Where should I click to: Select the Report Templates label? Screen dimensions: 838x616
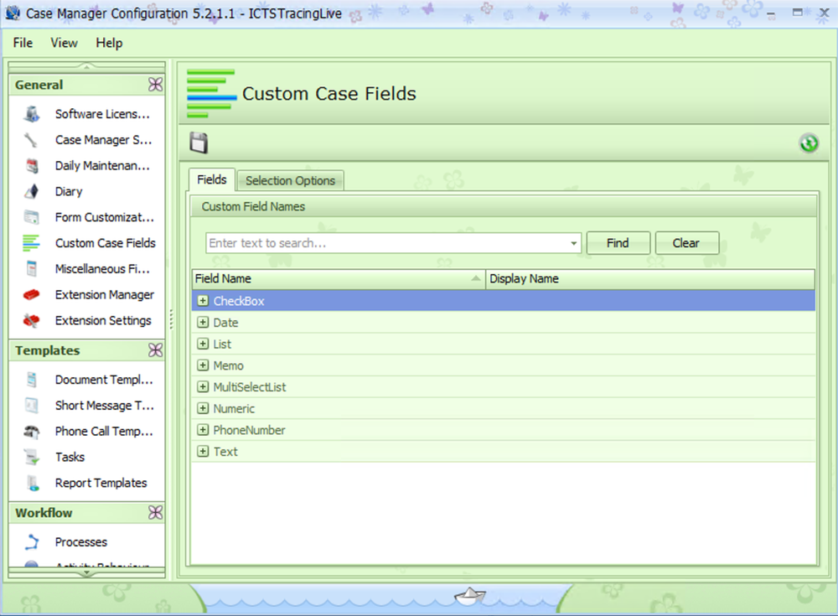(101, 483)
